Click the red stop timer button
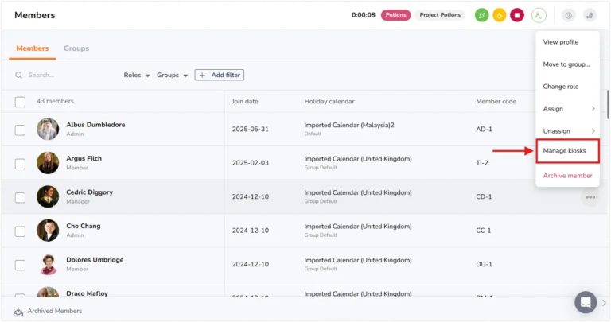 tap(517, 15)
